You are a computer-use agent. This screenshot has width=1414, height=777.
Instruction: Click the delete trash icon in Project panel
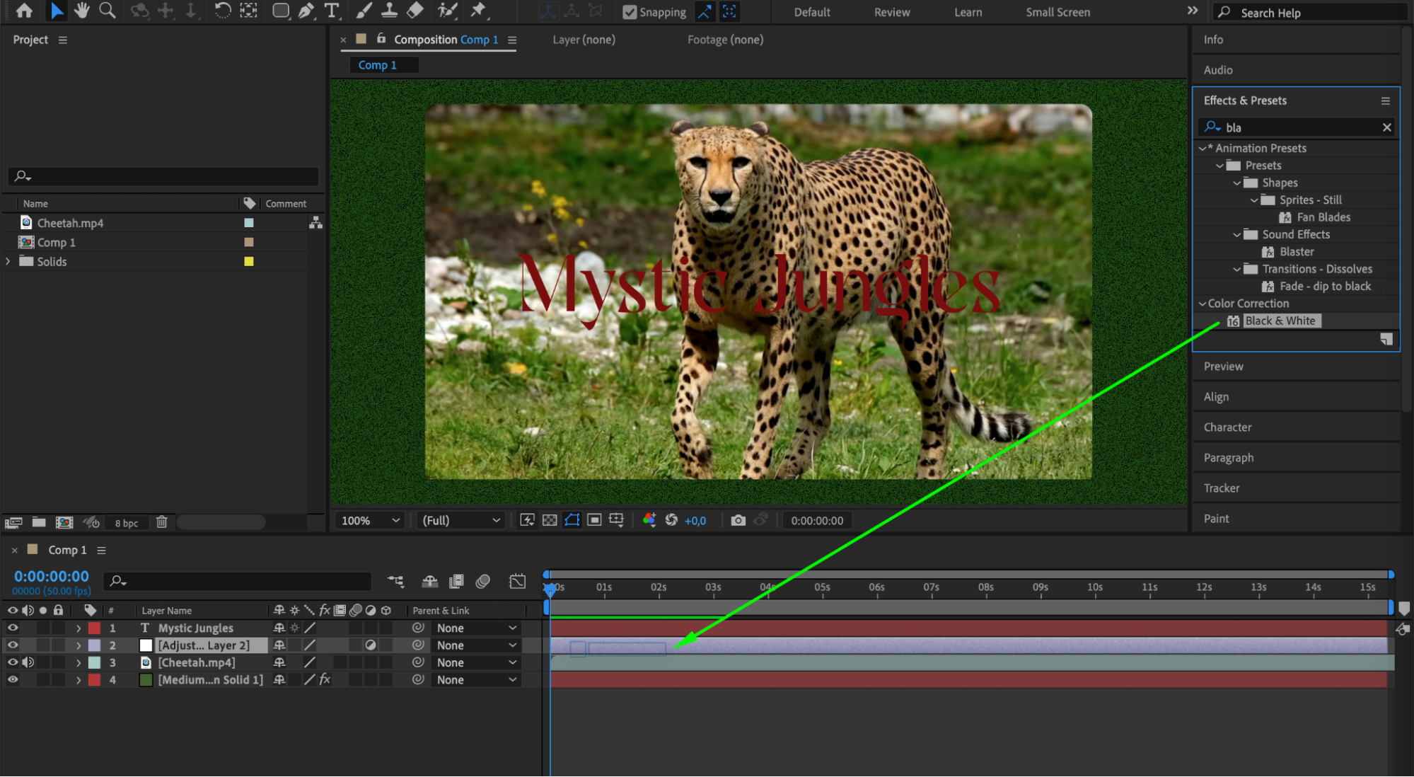(x=161, y=522)
